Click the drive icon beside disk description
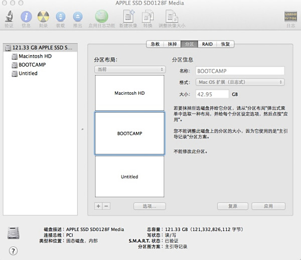301x260 pixels. [x=14, y=233]
